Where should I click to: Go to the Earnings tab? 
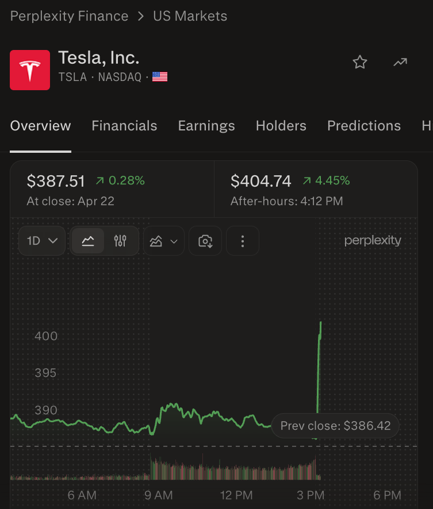(x=206, y=126)
